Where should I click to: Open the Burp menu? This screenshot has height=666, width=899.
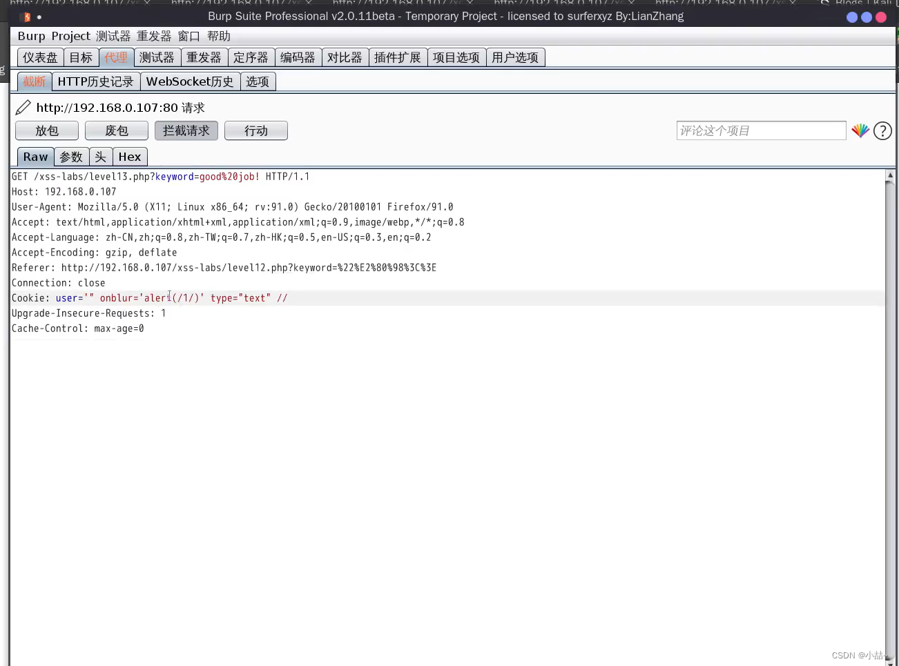tap(32, 36)
